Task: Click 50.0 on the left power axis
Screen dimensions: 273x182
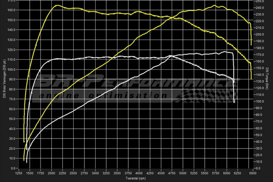Action: (x=12, y=119)
